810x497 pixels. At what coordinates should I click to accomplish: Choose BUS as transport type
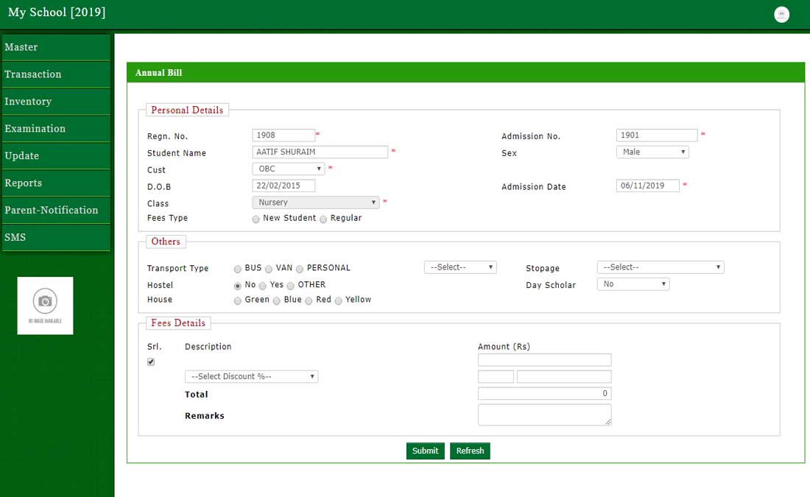[x=238, y=269]
